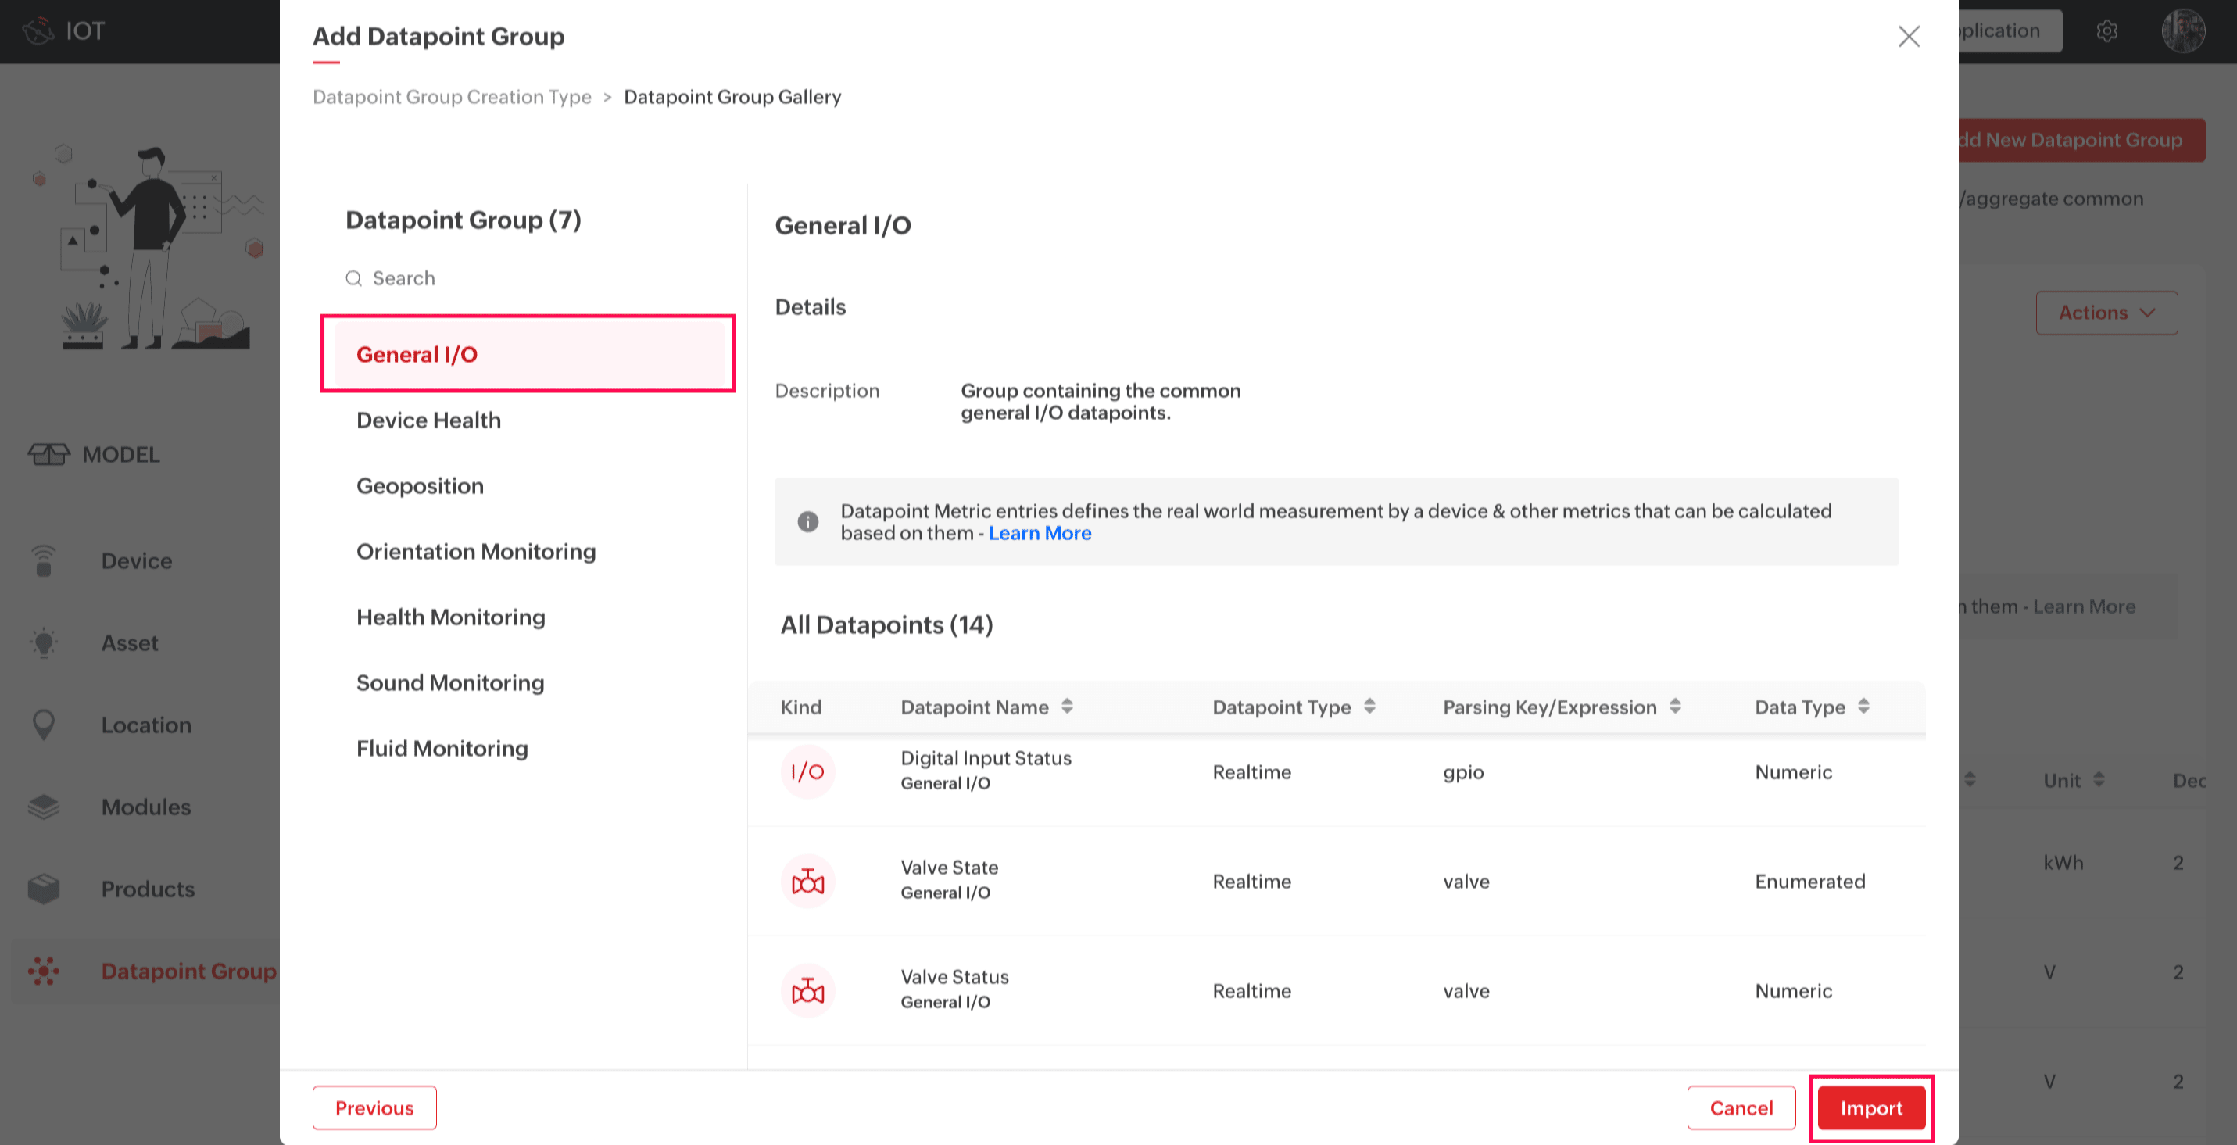The width and height of the screenshot is (2237, 1145).
Task: Click the user profile avatar
Action: point(2182,31)
